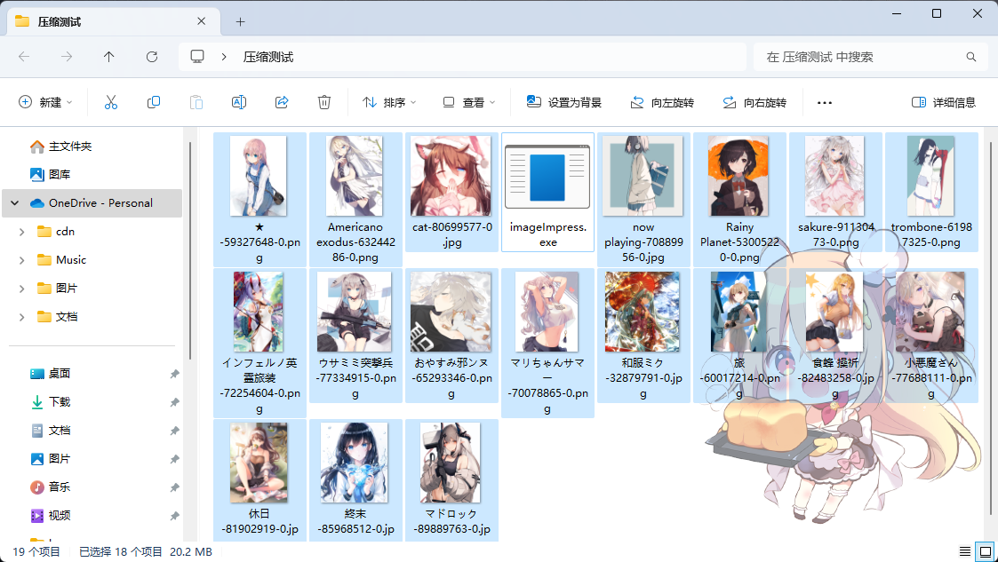Click the Share icon

pyautogui.click(x=281, y=102)
